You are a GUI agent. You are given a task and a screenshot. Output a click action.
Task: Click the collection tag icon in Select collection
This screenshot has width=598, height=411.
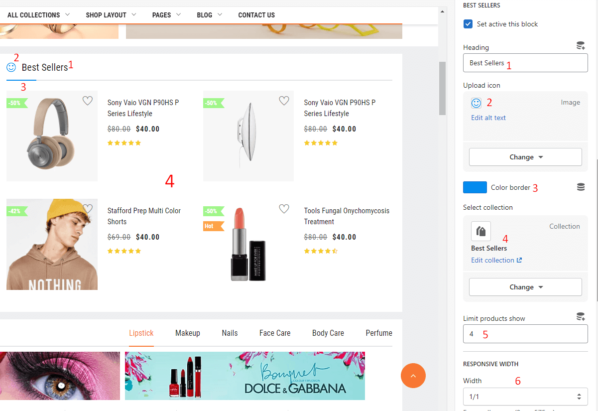[x=481, y=231]
